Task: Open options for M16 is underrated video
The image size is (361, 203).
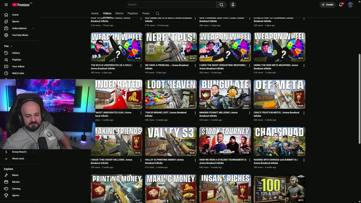Action: (141, 65)
